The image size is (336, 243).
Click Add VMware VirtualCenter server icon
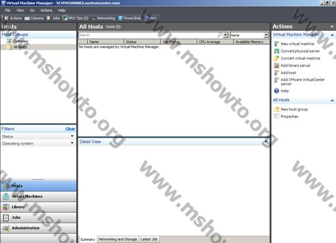(277, 80)
